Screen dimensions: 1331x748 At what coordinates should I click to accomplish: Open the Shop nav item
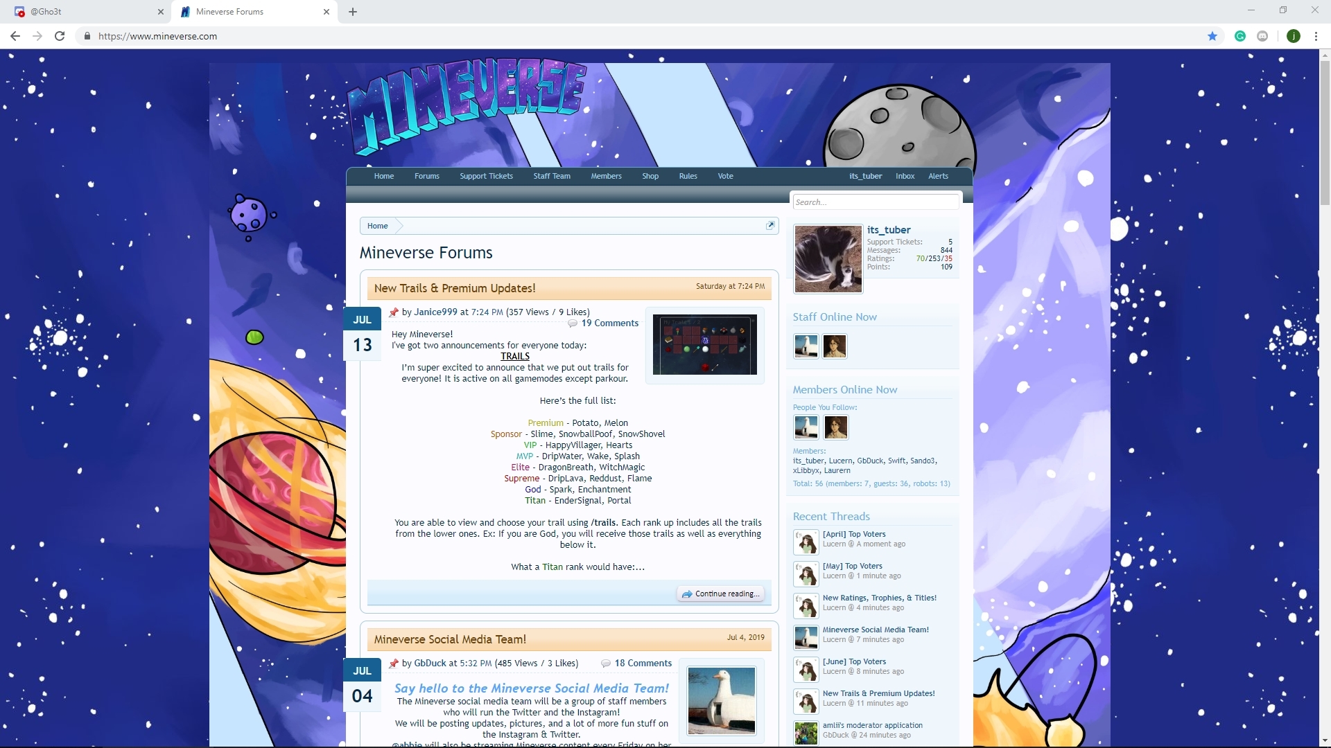coord(650,176)
